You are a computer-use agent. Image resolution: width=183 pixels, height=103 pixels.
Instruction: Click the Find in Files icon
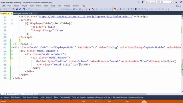[80, 9]
